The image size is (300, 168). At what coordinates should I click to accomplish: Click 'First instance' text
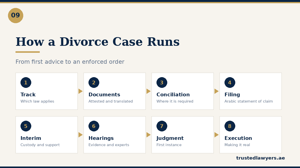169,145
